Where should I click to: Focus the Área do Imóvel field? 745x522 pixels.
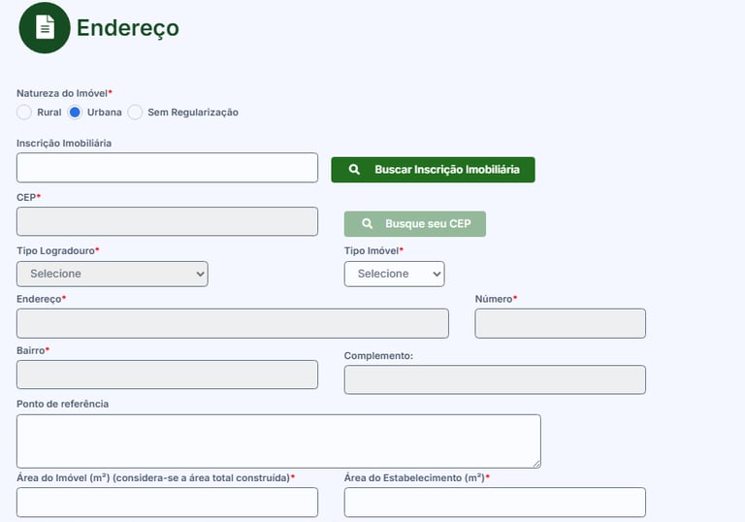coord(167,502)
